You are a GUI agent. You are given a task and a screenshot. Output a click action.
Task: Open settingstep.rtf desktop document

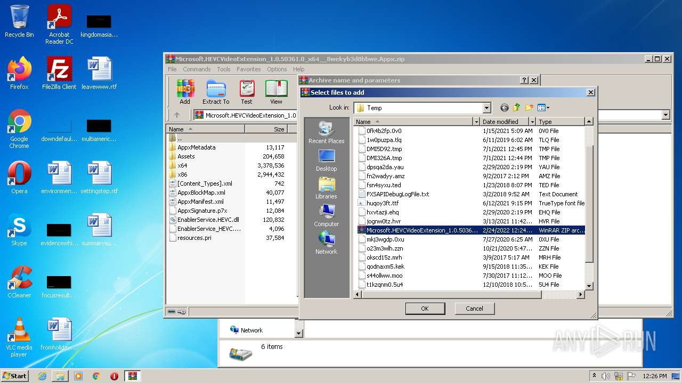coord(99,178)
